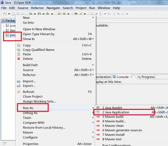The width and height of the screenshot is (168, 146).
Task: Open the Project menu in menu bar
Action: click(81, 8)
